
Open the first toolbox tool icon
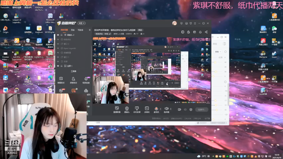61,80
